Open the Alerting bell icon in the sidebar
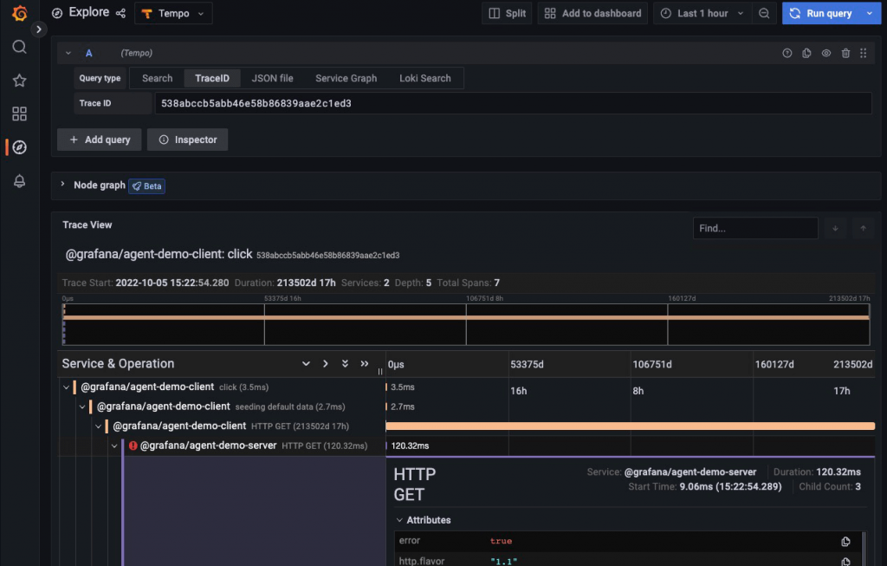Image resolution: width=887 pixels, height=566 pixels. pos(19,181)
